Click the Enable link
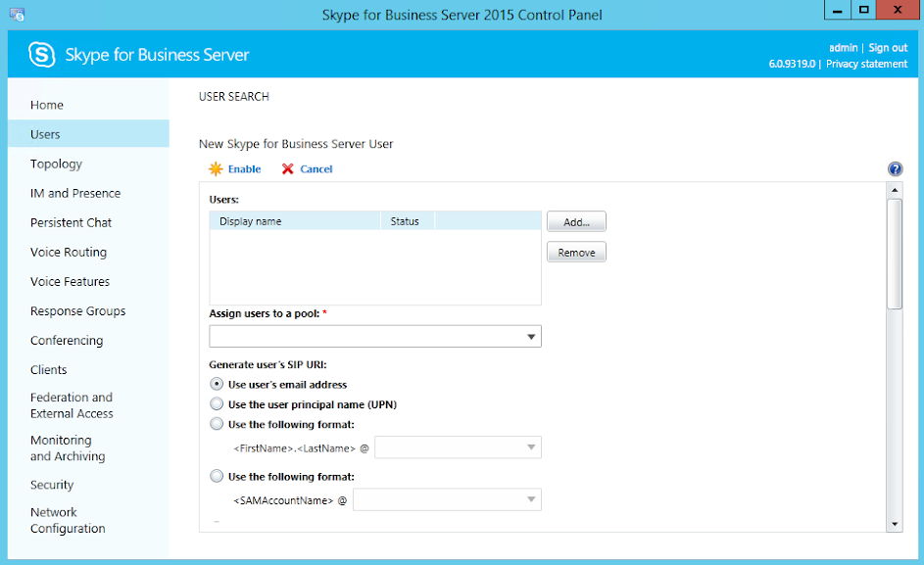 (245, 169)
